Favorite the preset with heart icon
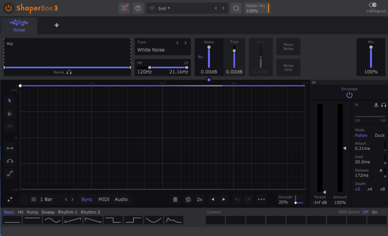 pos(152,8)
